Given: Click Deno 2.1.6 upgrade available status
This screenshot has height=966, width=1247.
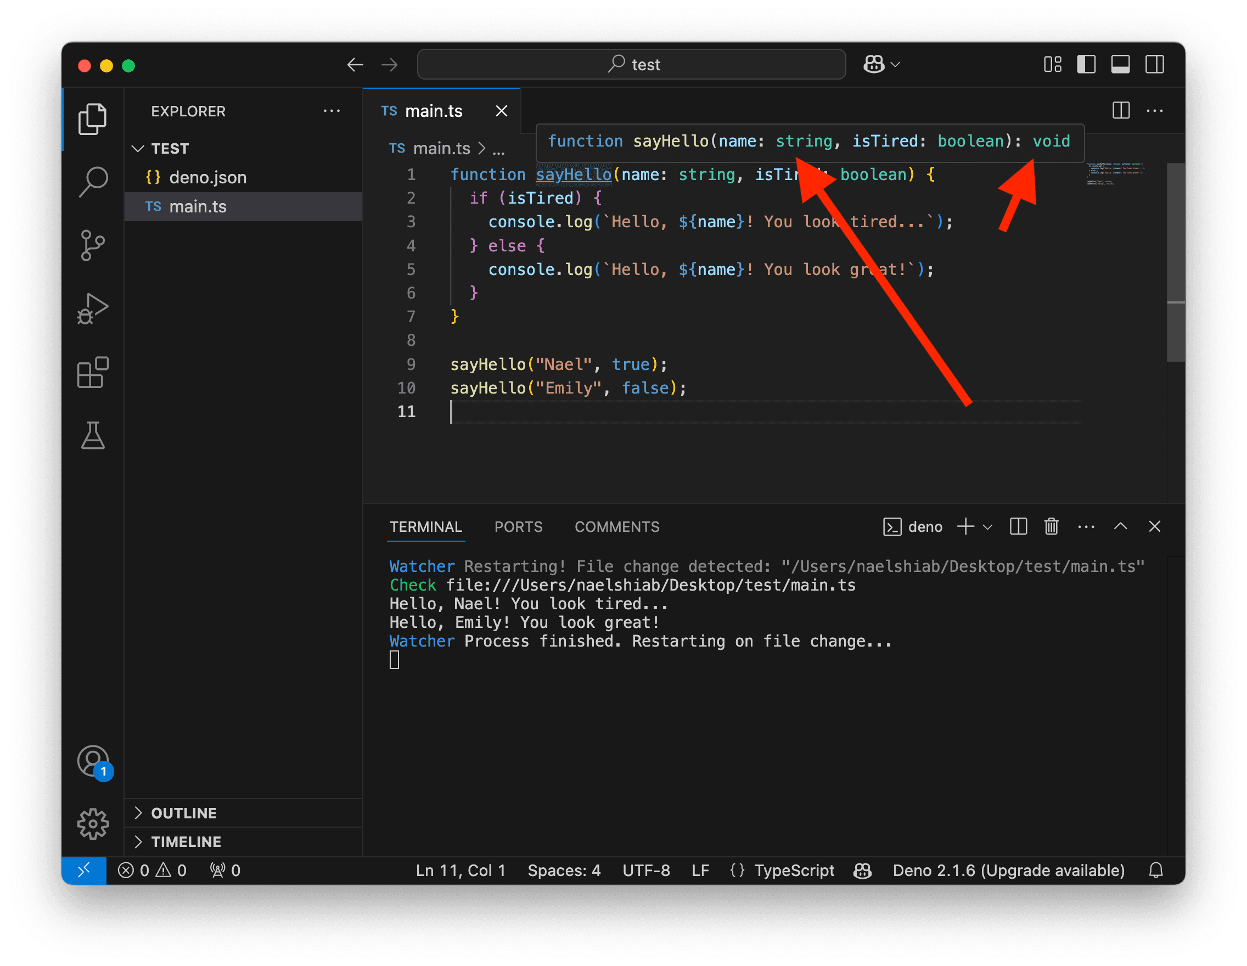Looking at the screenshot, I should tap(1008, 870).
